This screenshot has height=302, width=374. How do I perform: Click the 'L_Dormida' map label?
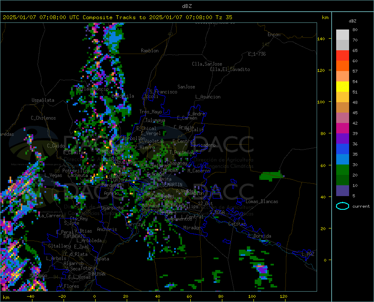(x=259, y=236)
